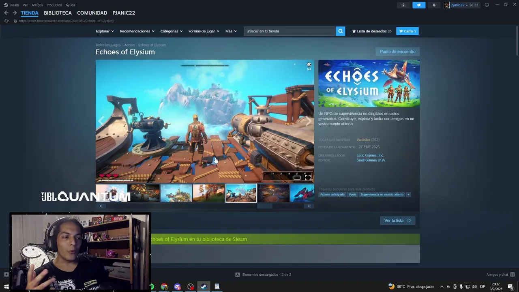Switch to Big Picture mode monitor icon
Screen dimensions: 519x292
pos(487,5)
